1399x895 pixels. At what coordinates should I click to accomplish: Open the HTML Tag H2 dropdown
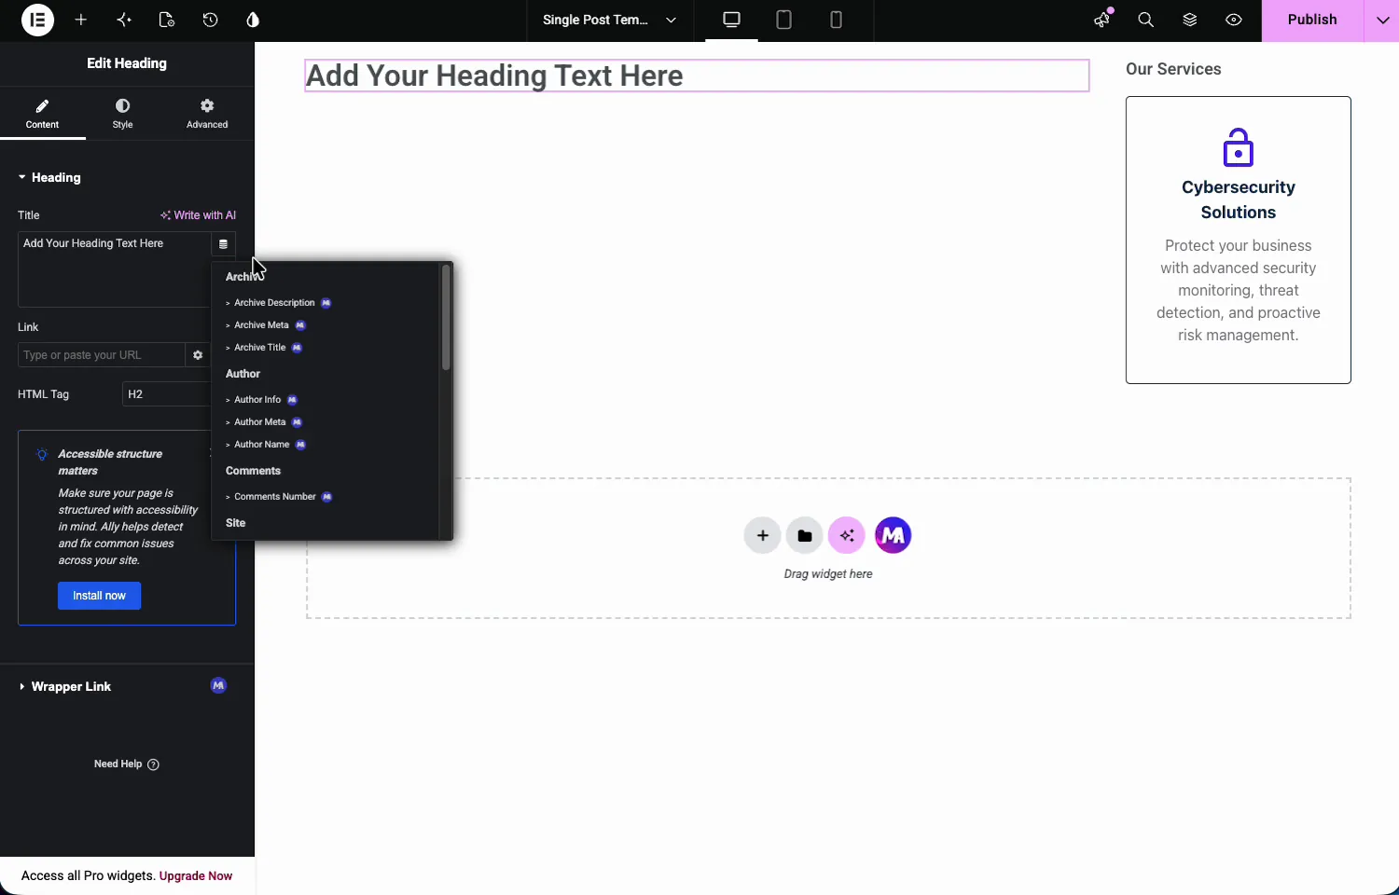(167, 394)
